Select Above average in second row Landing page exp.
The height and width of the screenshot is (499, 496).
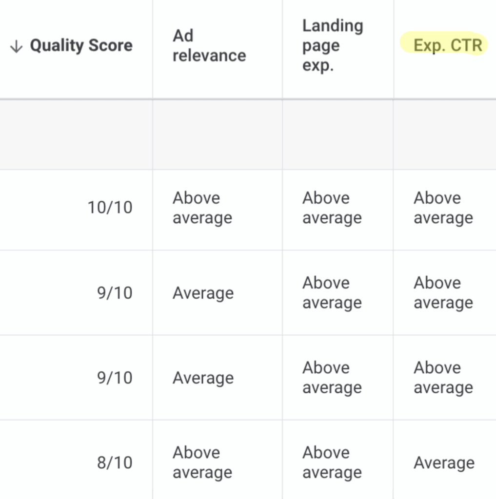click(332, 292)
